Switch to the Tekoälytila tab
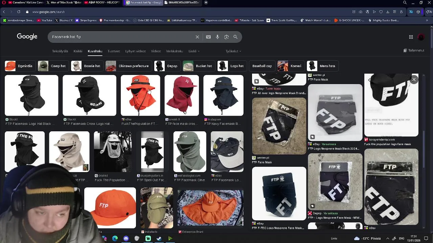This screenshot has width=433, height=243. coord(60,51)
